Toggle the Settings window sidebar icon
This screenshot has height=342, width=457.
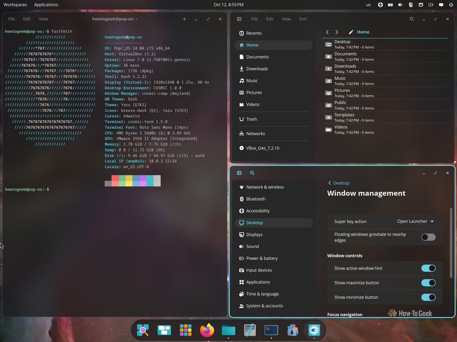[x=239, y=173]
